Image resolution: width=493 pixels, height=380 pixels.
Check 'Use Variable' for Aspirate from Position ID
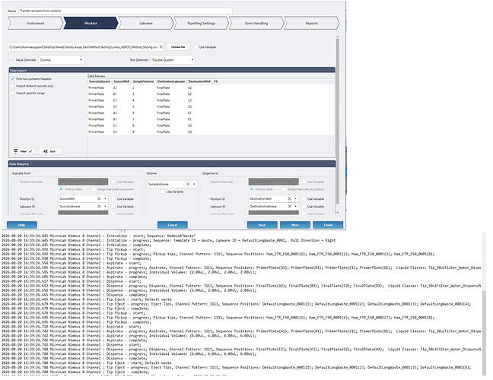(113, 199)
